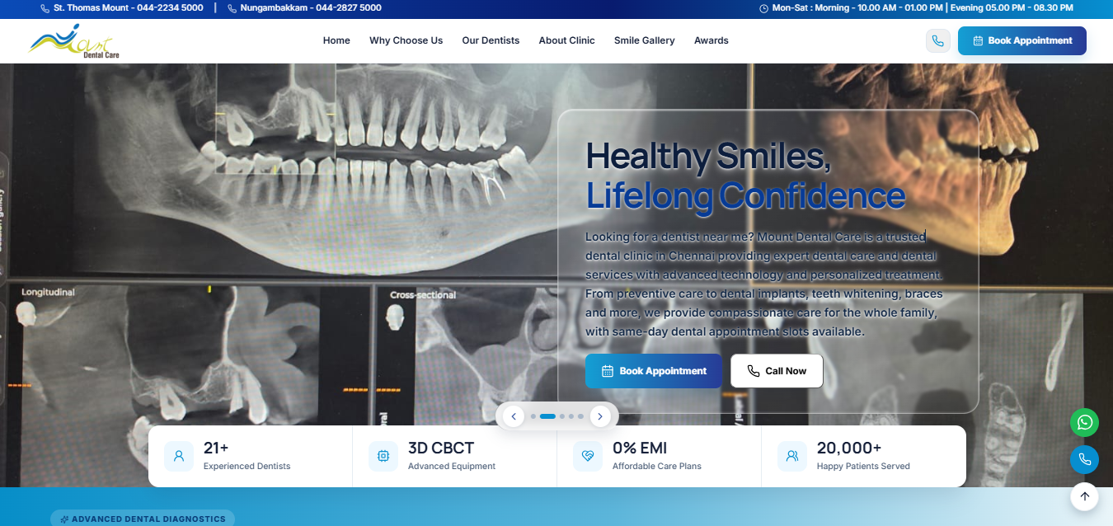
Task: Click the handset icon in Call Now button
Action: (754, 371)
